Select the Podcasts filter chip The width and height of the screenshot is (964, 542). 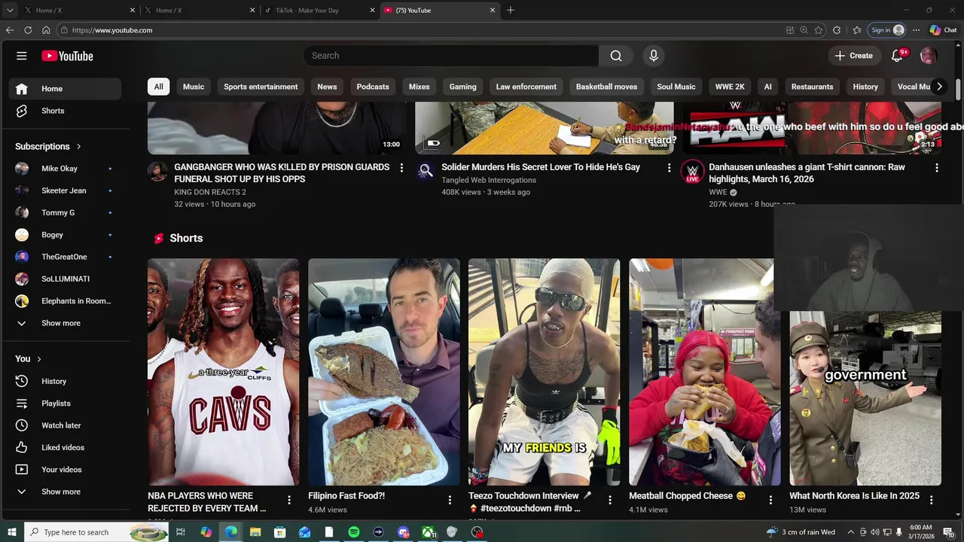(x=373, y=87)
